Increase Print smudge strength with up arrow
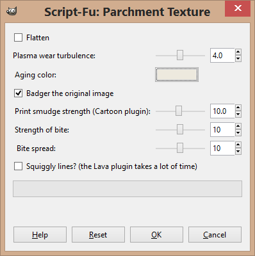 tap(238, 108)
